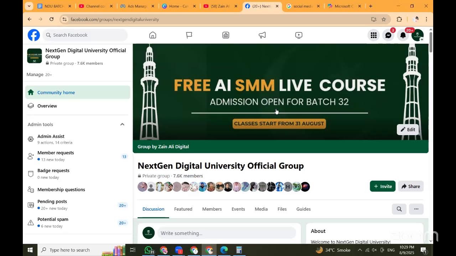Screen dimensions: 456x256
Task: Open the Overview page
Action: [78, 106]
